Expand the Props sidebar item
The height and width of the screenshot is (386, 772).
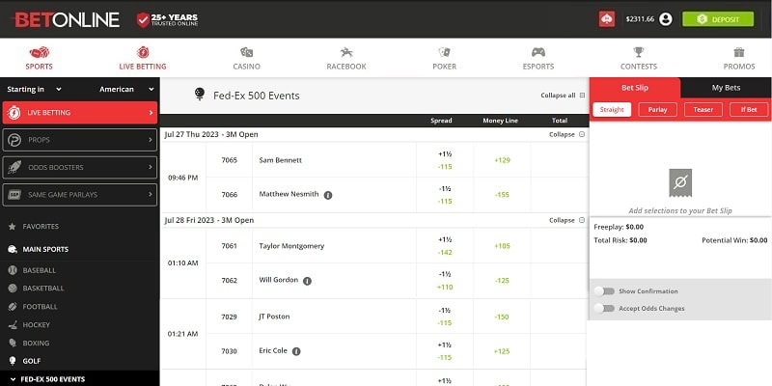point(80,140)
